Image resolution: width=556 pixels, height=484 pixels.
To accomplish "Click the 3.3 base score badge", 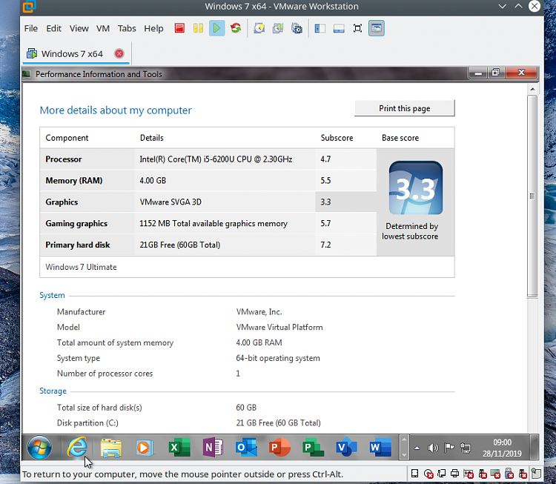I will tap(416, 188).
